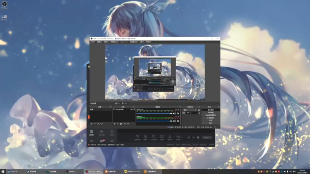Remove the selected source with the minus icon

118,124
